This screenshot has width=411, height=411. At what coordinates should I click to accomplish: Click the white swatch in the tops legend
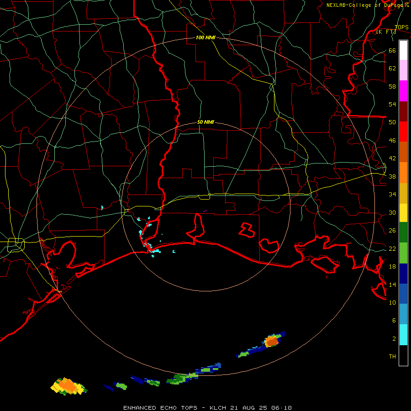coord(403,50)
